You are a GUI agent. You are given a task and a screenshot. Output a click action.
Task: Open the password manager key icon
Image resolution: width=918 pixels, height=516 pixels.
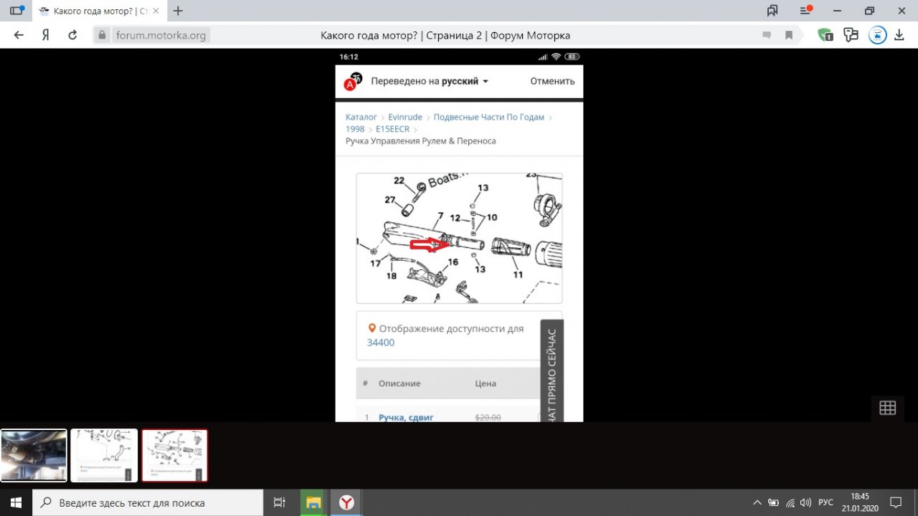851,35
